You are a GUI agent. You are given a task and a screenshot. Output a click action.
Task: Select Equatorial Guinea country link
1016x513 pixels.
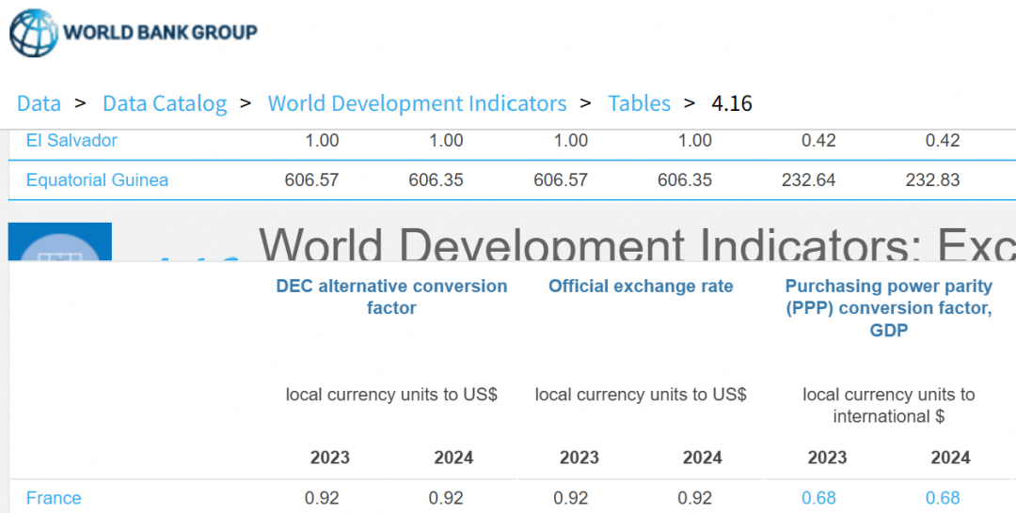[97, 179]
